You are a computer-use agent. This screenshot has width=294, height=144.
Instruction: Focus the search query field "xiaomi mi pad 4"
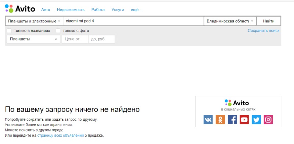point(133,21)
